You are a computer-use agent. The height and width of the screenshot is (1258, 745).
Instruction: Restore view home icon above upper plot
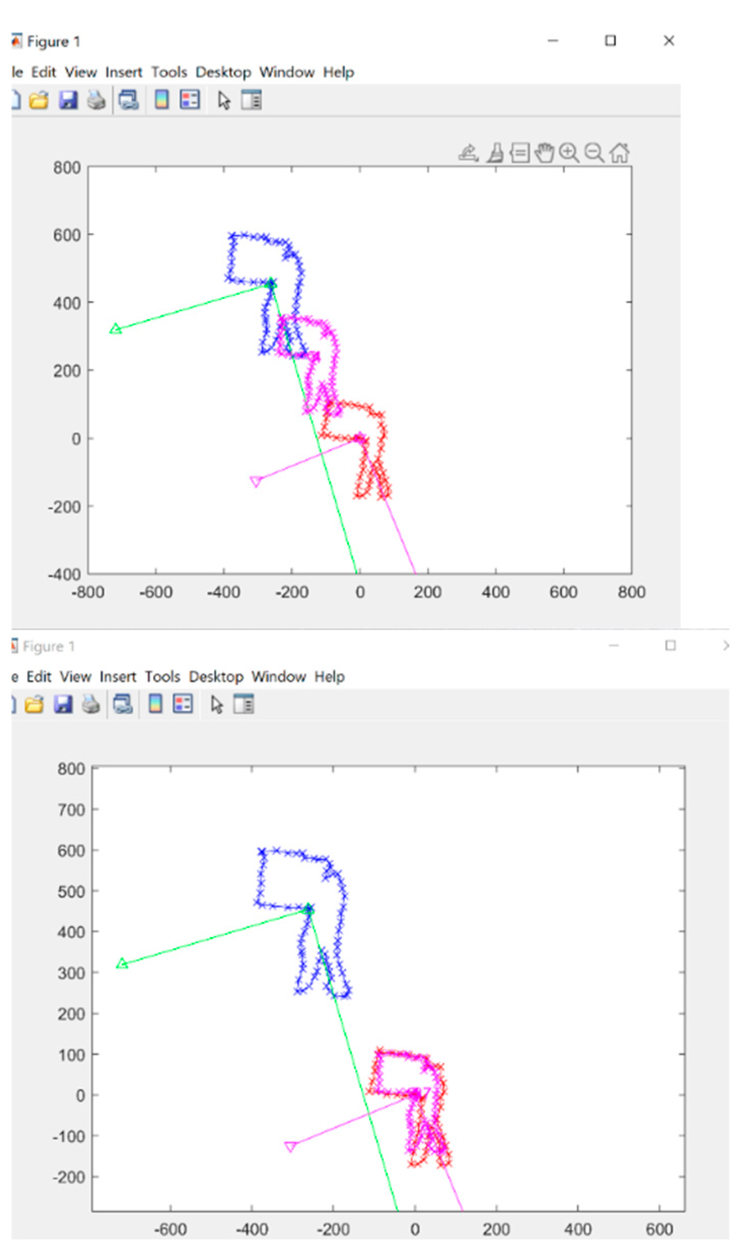coord(619,153)
